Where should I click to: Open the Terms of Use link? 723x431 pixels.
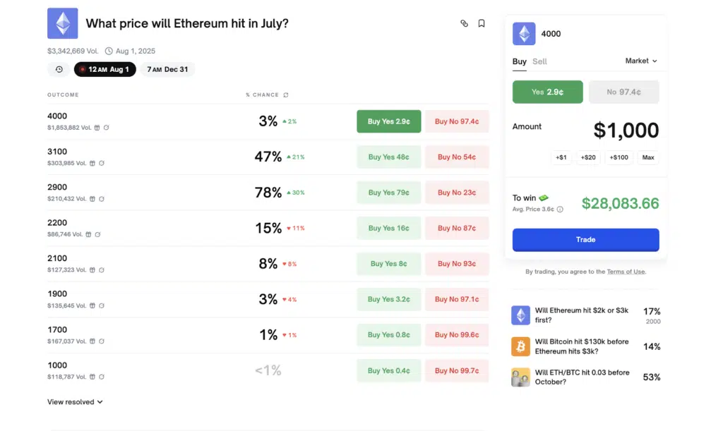click(x=626, y=272)
